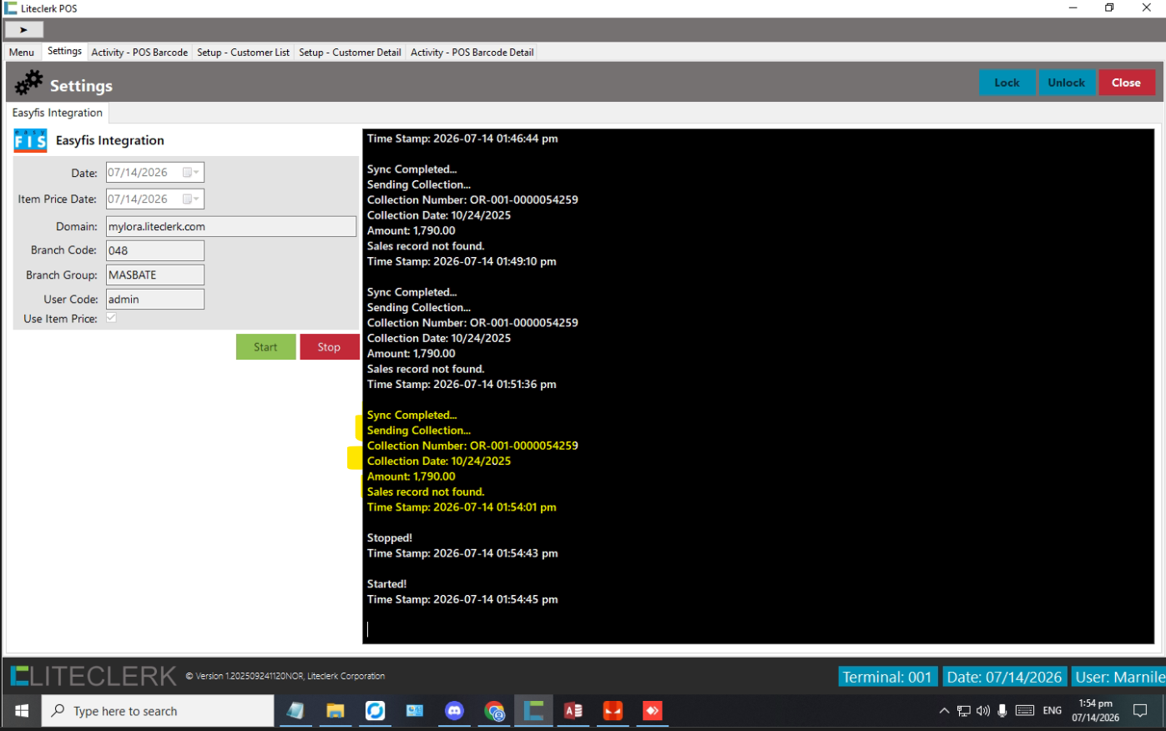Show hidden system tray icons
Image resolution: width=1166 pixels, height=731 pixels.
point(944,711)
